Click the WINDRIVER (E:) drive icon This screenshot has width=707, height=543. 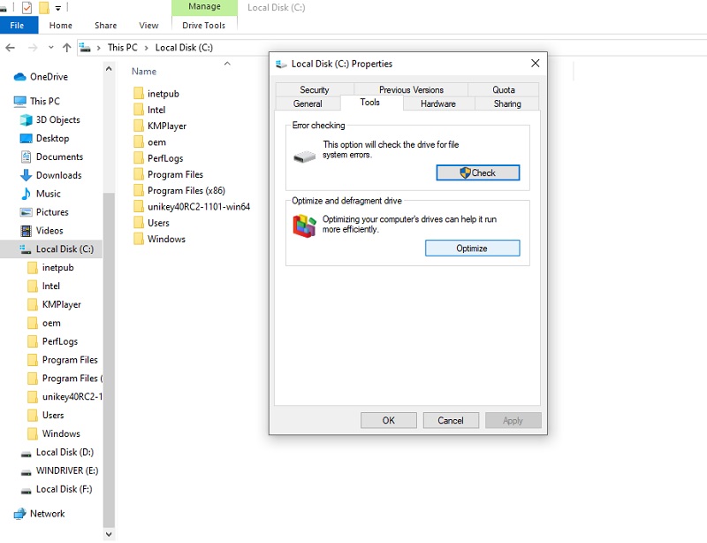(x=27, y=472)
